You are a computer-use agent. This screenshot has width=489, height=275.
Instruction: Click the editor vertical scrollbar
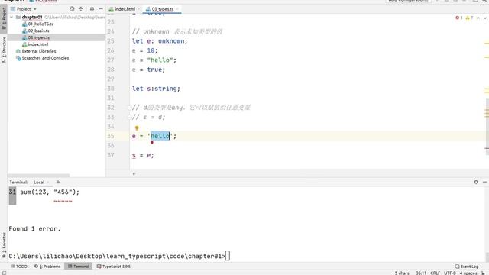click(x=487, y=123)
